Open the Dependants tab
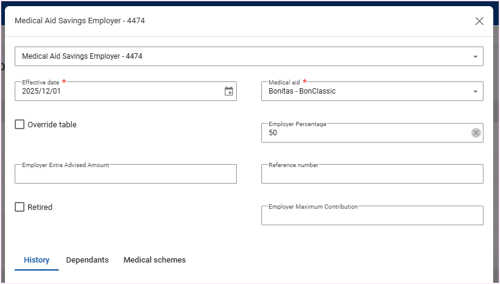Viewport: 500px width, 284px height. click(88, 260)
